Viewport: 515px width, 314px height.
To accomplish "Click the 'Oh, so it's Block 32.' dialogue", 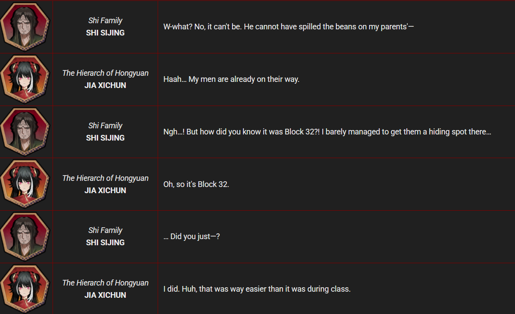I will click(x=196, y=184).
